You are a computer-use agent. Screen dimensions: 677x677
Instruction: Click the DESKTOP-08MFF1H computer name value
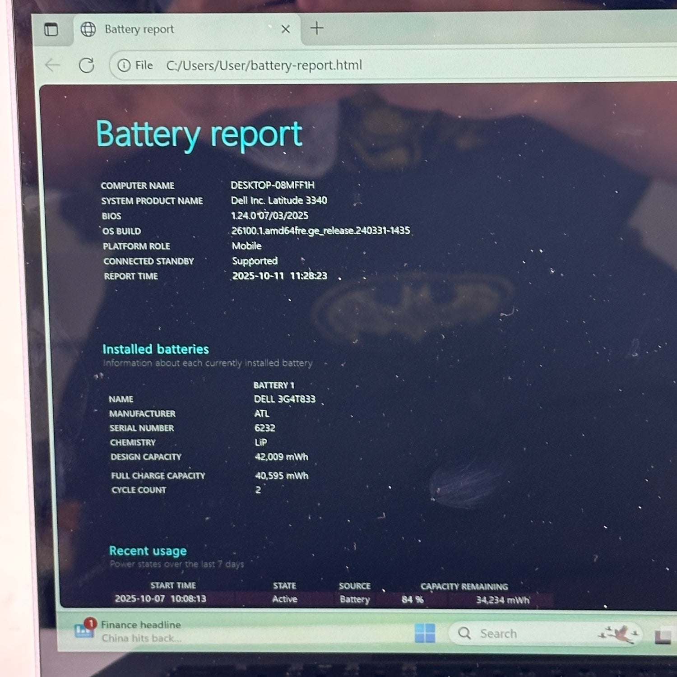[x=273, y=185]
